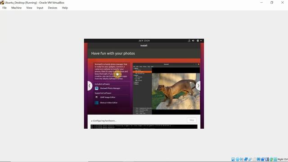This screenshot has height=162, width=288.
Task: Minimize the VirtualBox window
Action: point(261,3)
